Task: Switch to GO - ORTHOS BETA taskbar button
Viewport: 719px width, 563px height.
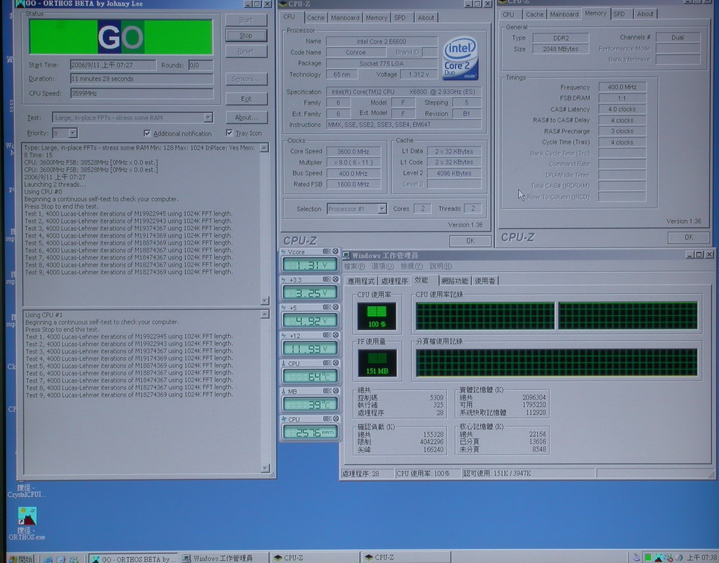Action: pyautogui.click(x=133, y=559)
